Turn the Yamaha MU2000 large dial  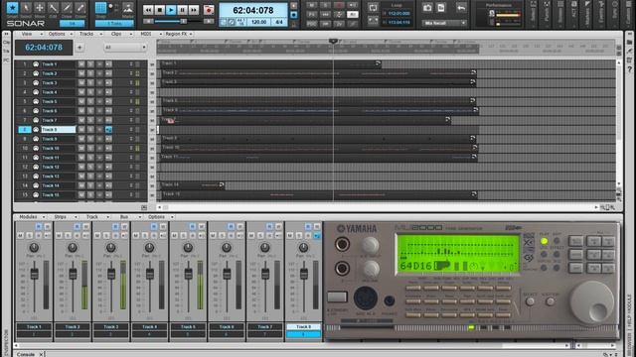pos(591,301)
